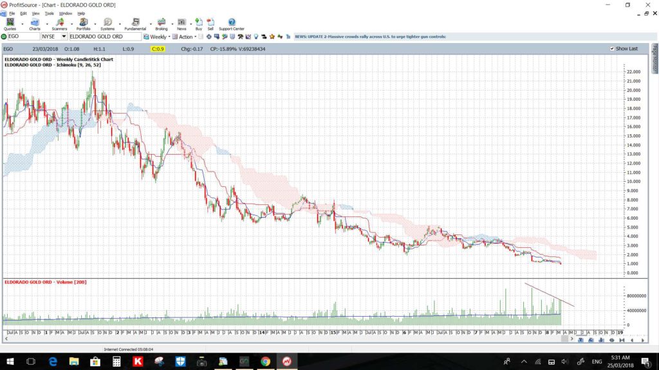Click the second blue chart icon right of the scrollbar
This screenshot has width=659, height=370.
[x=591, y=340]
